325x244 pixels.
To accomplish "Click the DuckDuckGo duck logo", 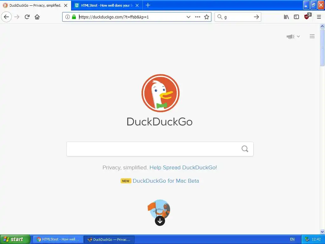I will click(x=160, y=93).
